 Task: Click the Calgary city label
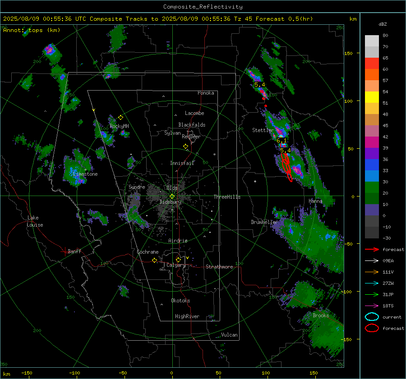(x=176, y=265)
